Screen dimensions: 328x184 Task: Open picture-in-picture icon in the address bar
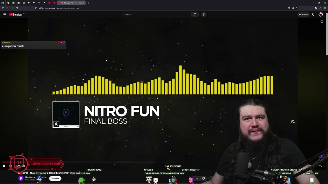(289, 8)
